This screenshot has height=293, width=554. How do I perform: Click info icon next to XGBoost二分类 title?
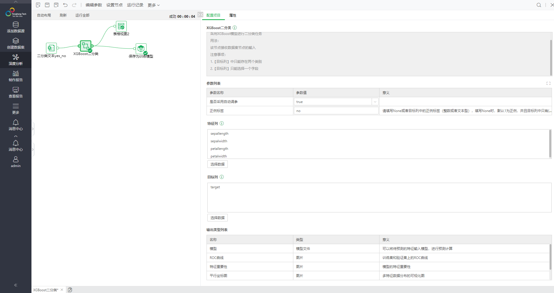pos(235,28)
